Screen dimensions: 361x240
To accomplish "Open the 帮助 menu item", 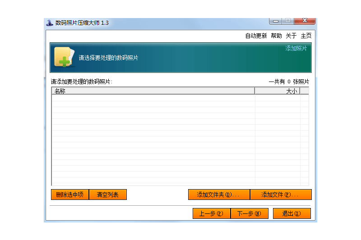I will 276,36.
